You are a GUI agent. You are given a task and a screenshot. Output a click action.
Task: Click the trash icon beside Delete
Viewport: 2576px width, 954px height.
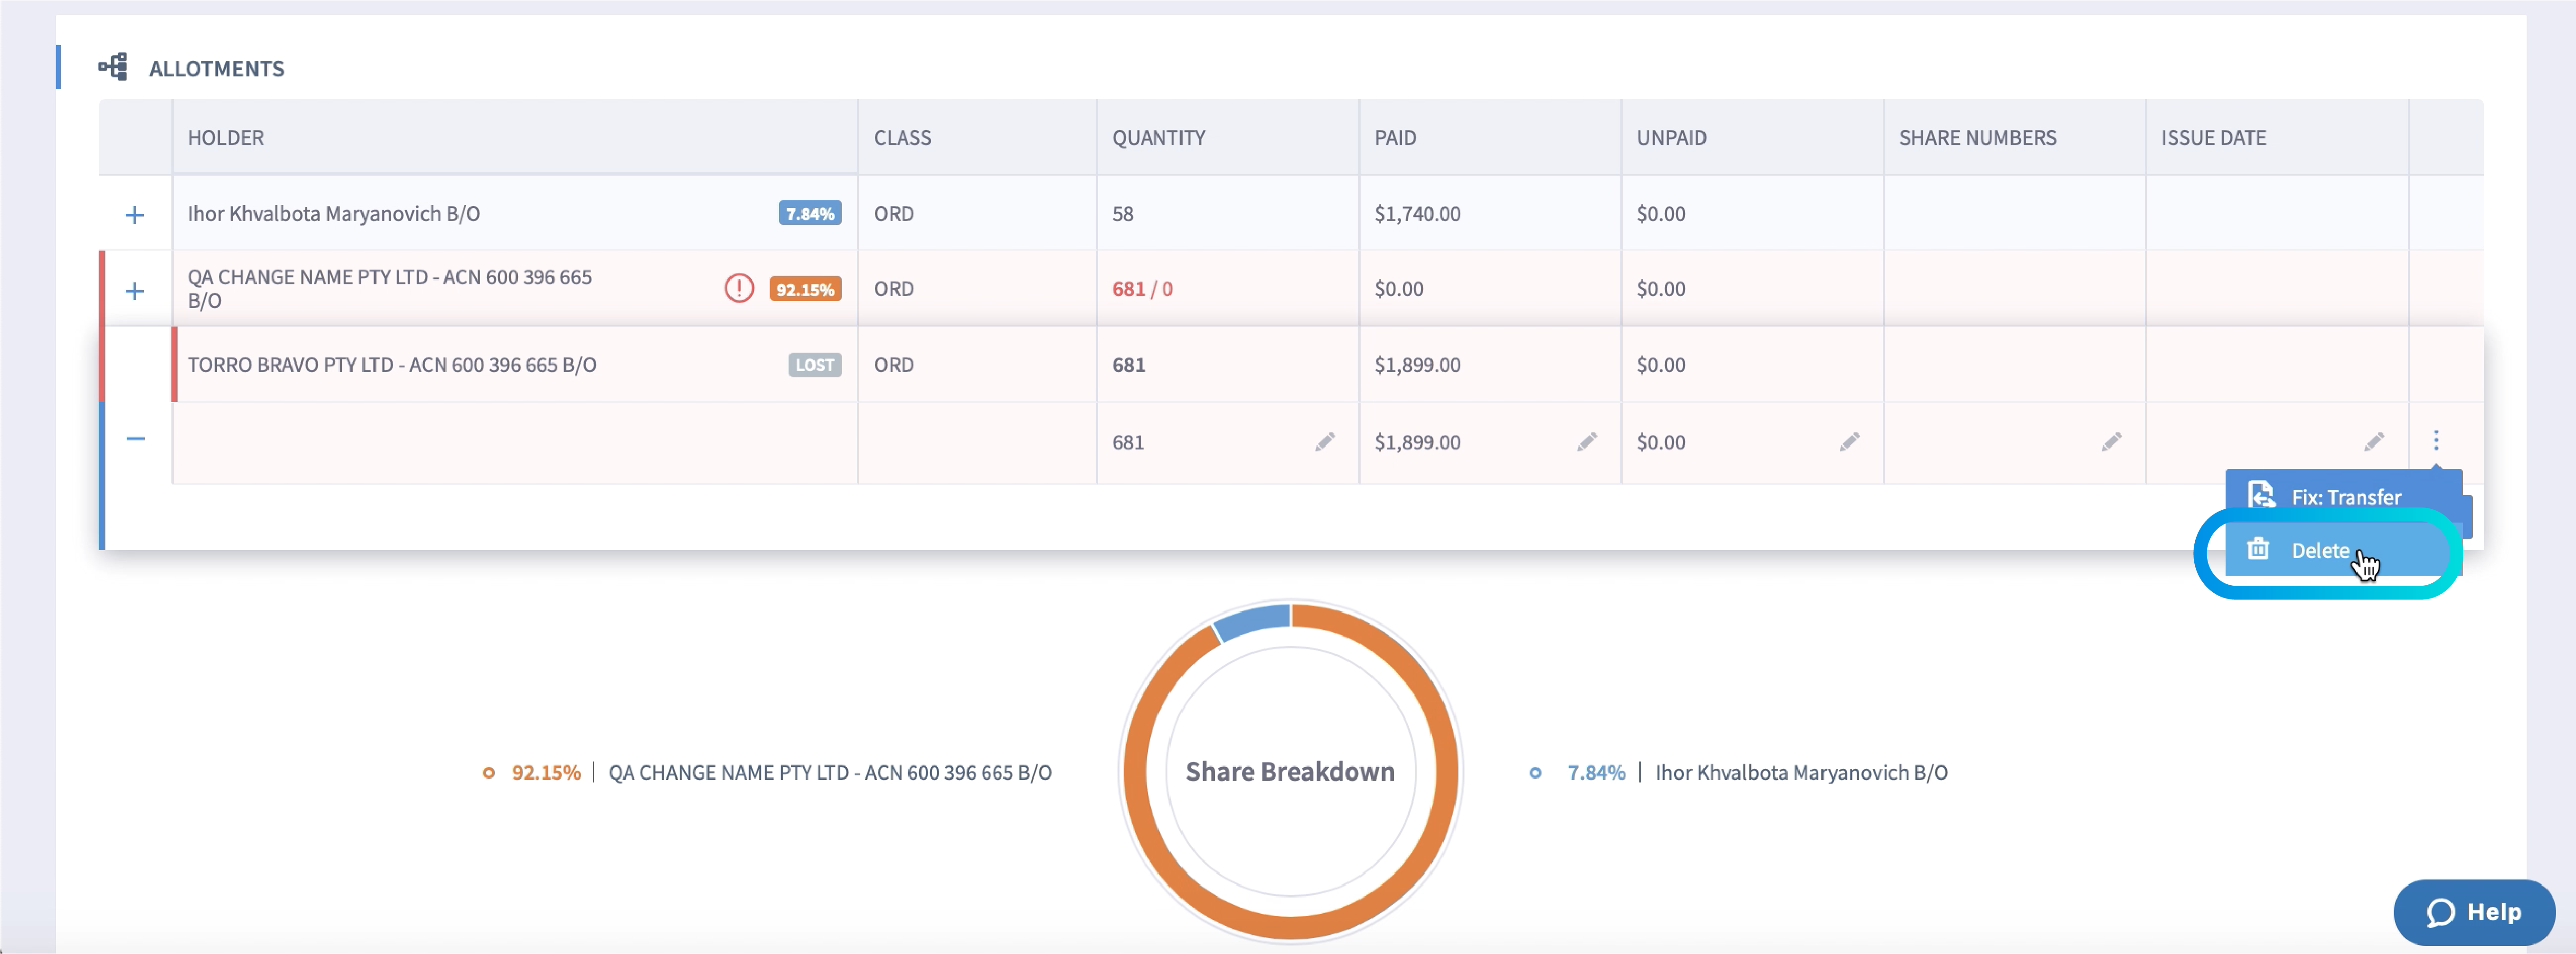pos(2258,549)
